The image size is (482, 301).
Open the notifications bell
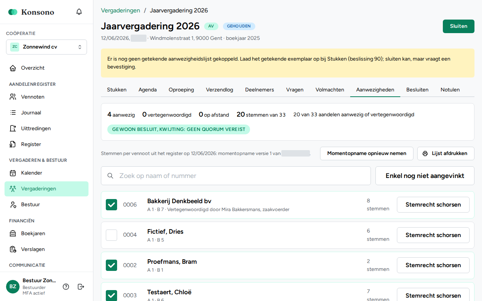click(x=79, y=12)
